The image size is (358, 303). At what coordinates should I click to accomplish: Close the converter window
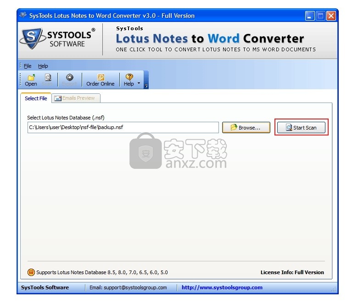(x=331, y=16)
